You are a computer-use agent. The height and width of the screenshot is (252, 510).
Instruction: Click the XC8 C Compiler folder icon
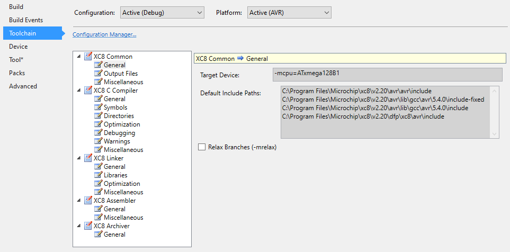pyautogui.click(x=88, y=91)
